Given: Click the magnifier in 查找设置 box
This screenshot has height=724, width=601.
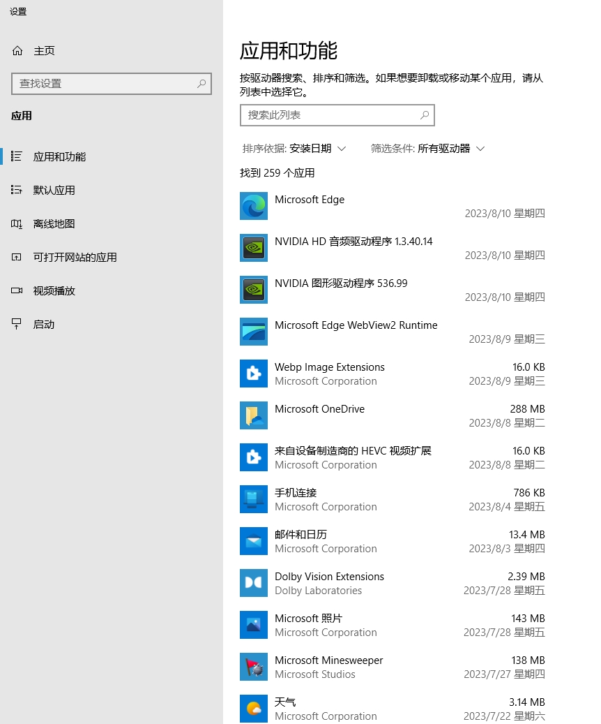Looking at the screenshot, I should pyautogui.click(x=201, y=84).
